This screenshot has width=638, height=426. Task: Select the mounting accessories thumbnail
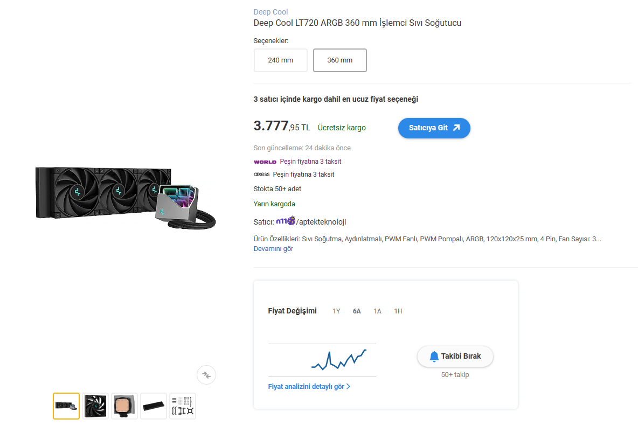click(x=183, y=406)
